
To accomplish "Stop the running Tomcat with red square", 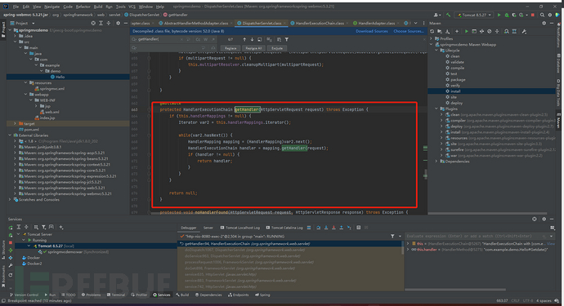I will click(x=533, y=15).
